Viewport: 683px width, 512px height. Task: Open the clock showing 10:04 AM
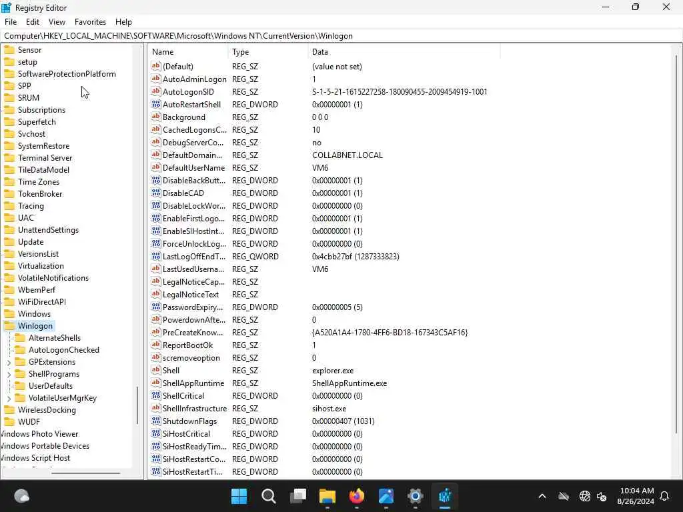click(636, 496)
